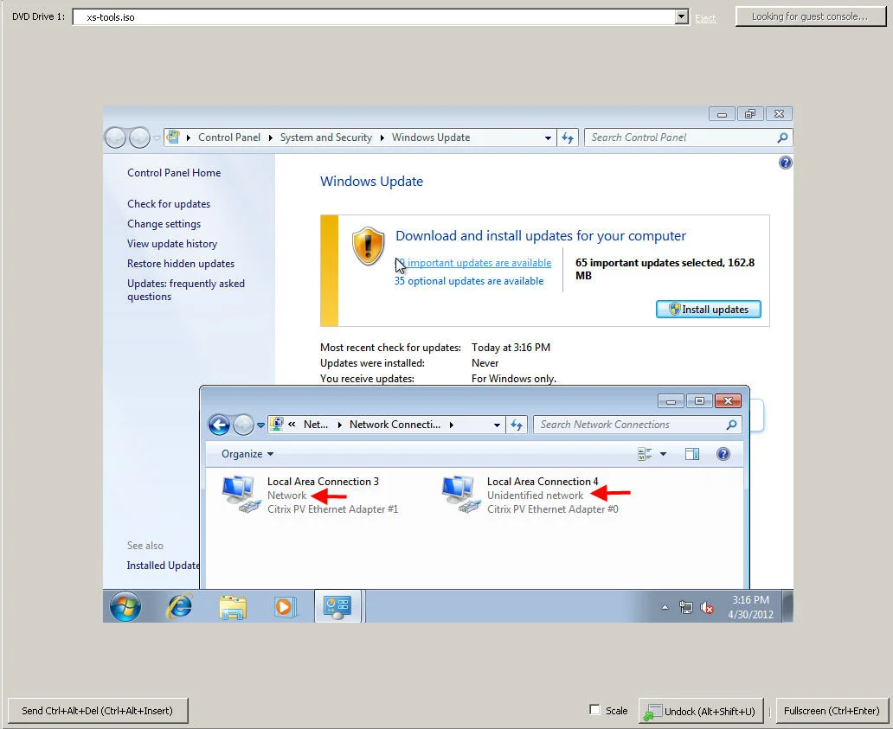Open 35 optional updates are available link
The height and width of the screenshot is (729, 893).
pyautogui.click(x=469, y=281)
